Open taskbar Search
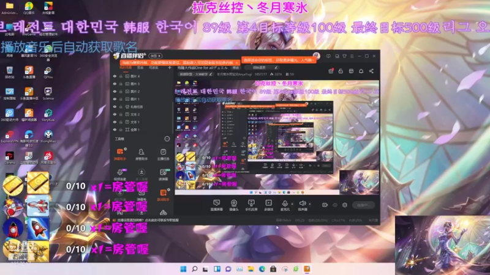The width and height of the screenshot is (490, 275). (x=194, y=269)
